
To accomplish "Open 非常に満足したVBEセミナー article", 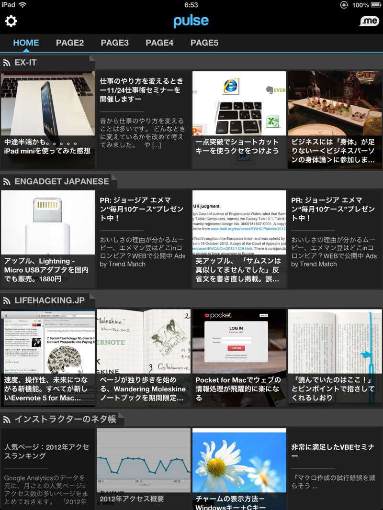I will (335, 469).
